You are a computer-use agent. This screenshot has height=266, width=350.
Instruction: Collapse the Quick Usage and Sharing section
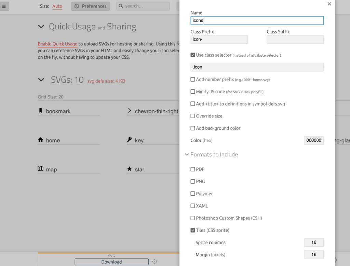pos(41,27)
